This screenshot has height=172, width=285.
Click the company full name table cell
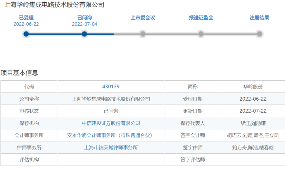coord(111,99)
